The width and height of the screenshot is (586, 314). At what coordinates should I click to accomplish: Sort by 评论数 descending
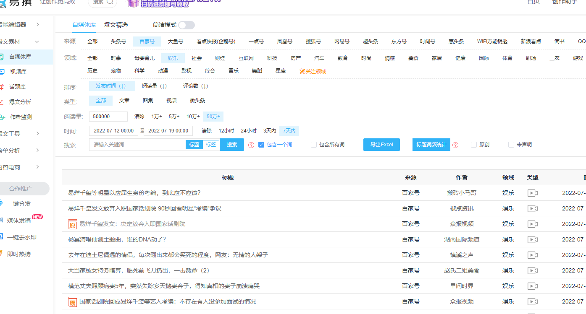coord(196,86)
